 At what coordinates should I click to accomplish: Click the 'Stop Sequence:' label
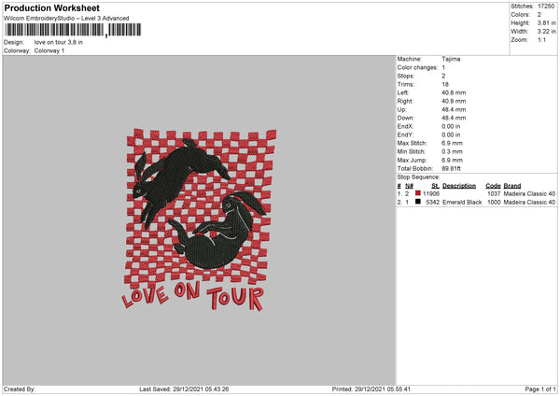418,177
